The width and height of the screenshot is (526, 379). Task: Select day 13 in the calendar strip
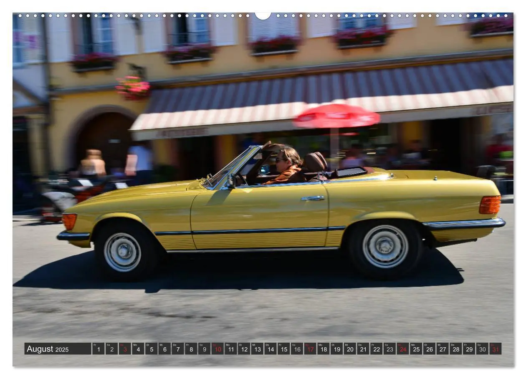[x=257, y=349]
